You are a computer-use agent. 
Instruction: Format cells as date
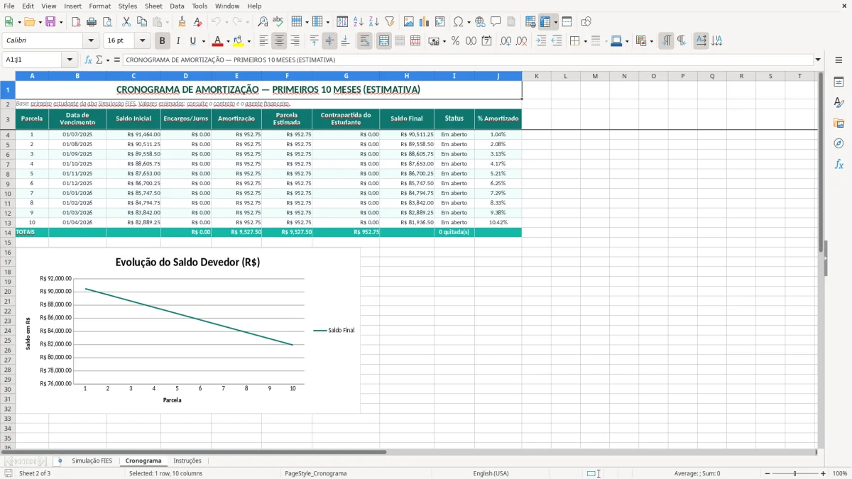coord(486,41)
